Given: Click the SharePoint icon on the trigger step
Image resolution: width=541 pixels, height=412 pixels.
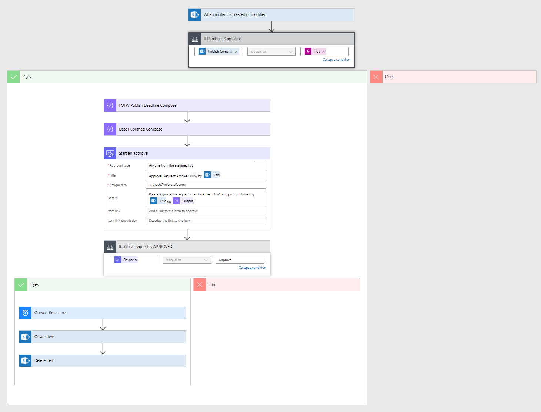Looking at the screenshot, I should [x=194, y=15].
